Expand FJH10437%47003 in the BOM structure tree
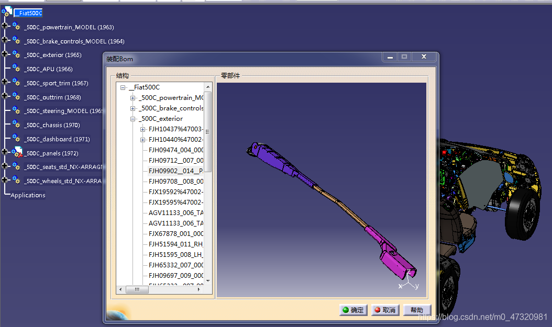 [143, 129]
